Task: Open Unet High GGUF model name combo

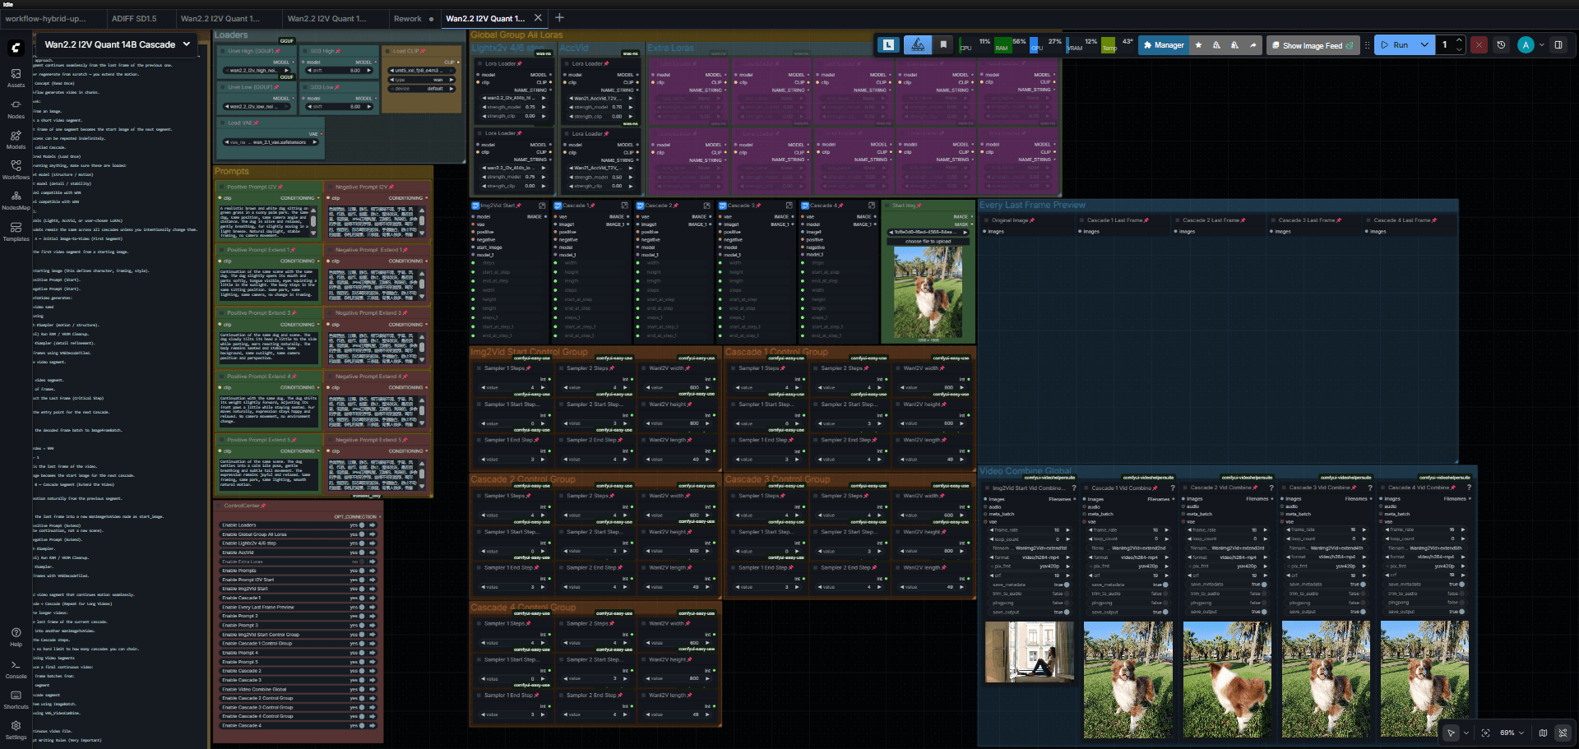Action: (257, 71)
